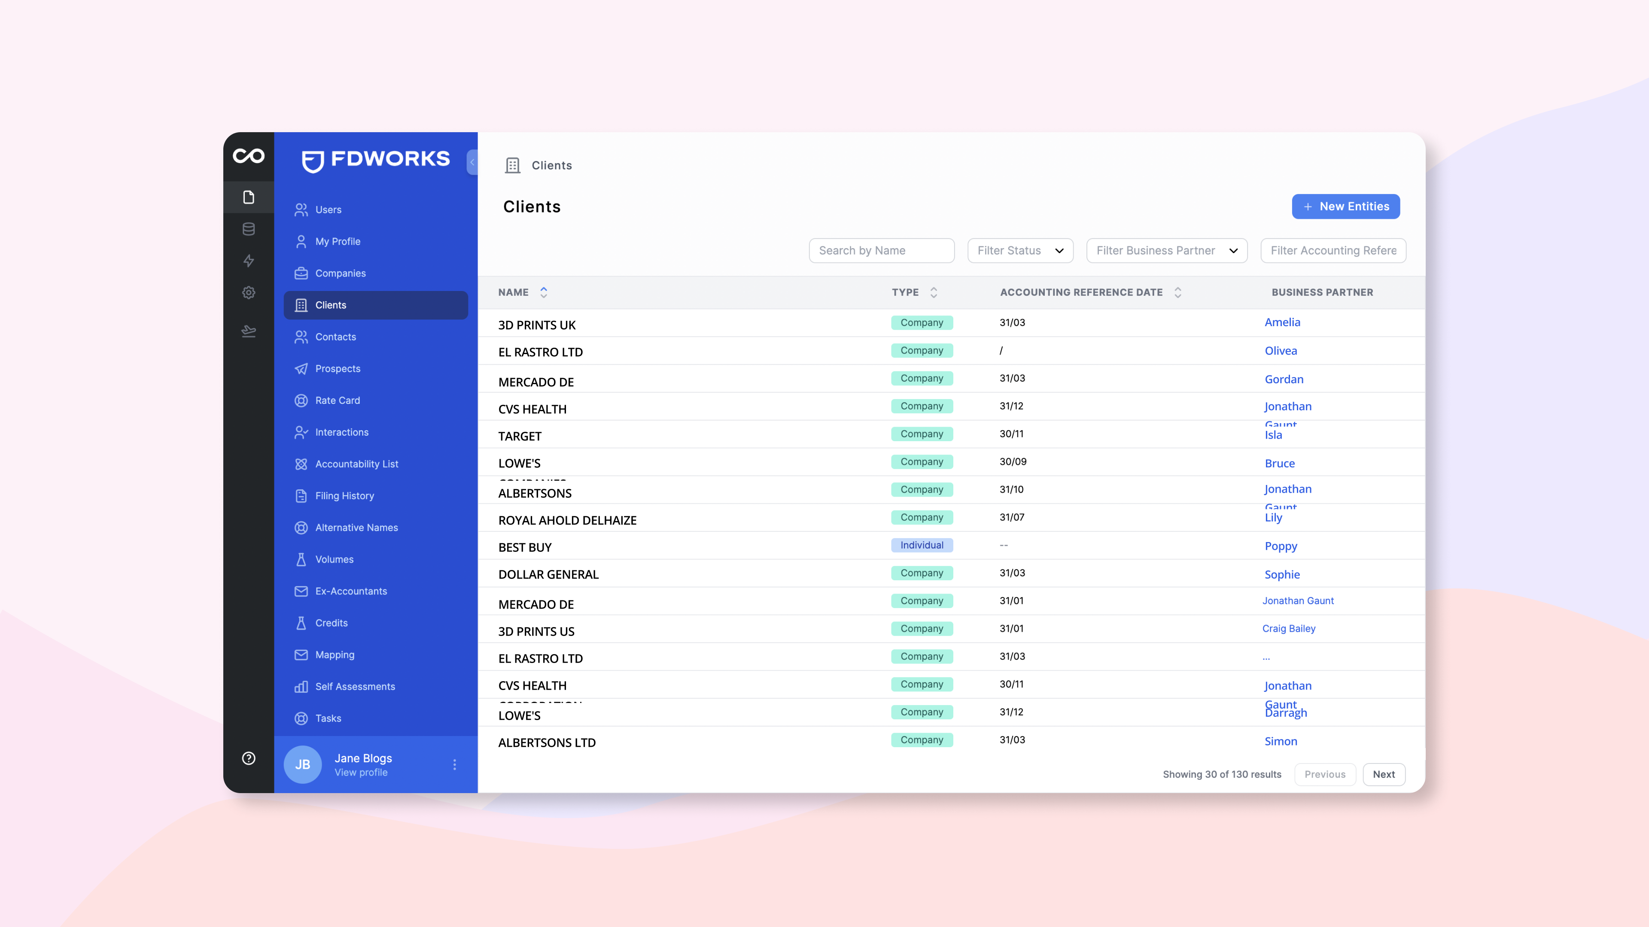Go to Filing History
Viewport: 1649px width, 927px height.
pyautogui.click(x=376, y=496)
